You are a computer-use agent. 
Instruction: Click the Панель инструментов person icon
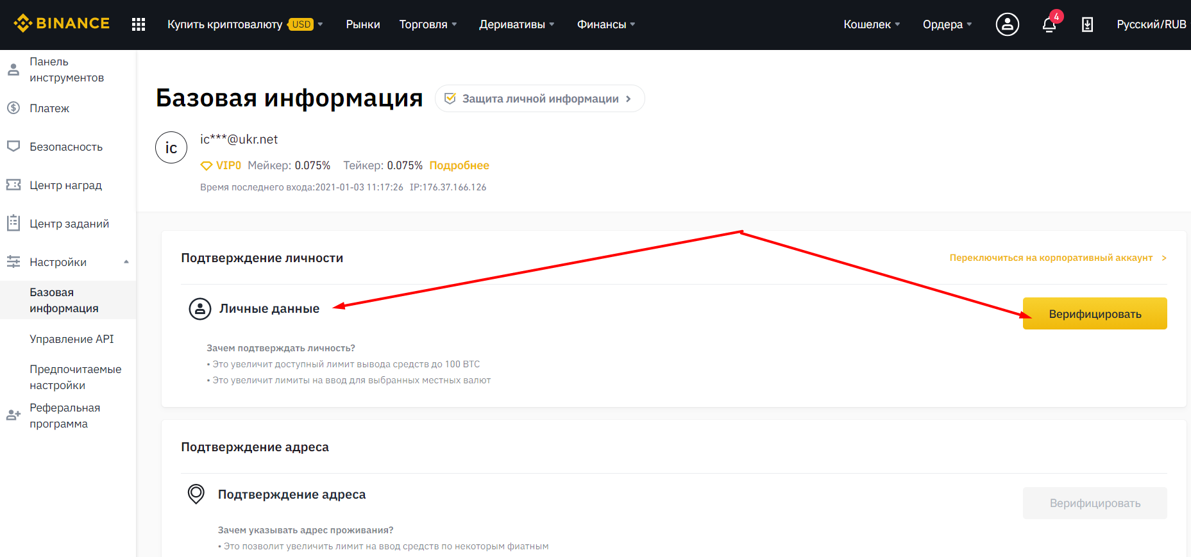tap(13, 69)
